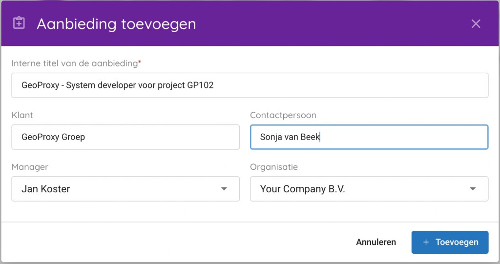The height and width of the screenshot is (264, 500).
Task: Click the Aanbieding toevoegen header title
Action: (116, 23)
